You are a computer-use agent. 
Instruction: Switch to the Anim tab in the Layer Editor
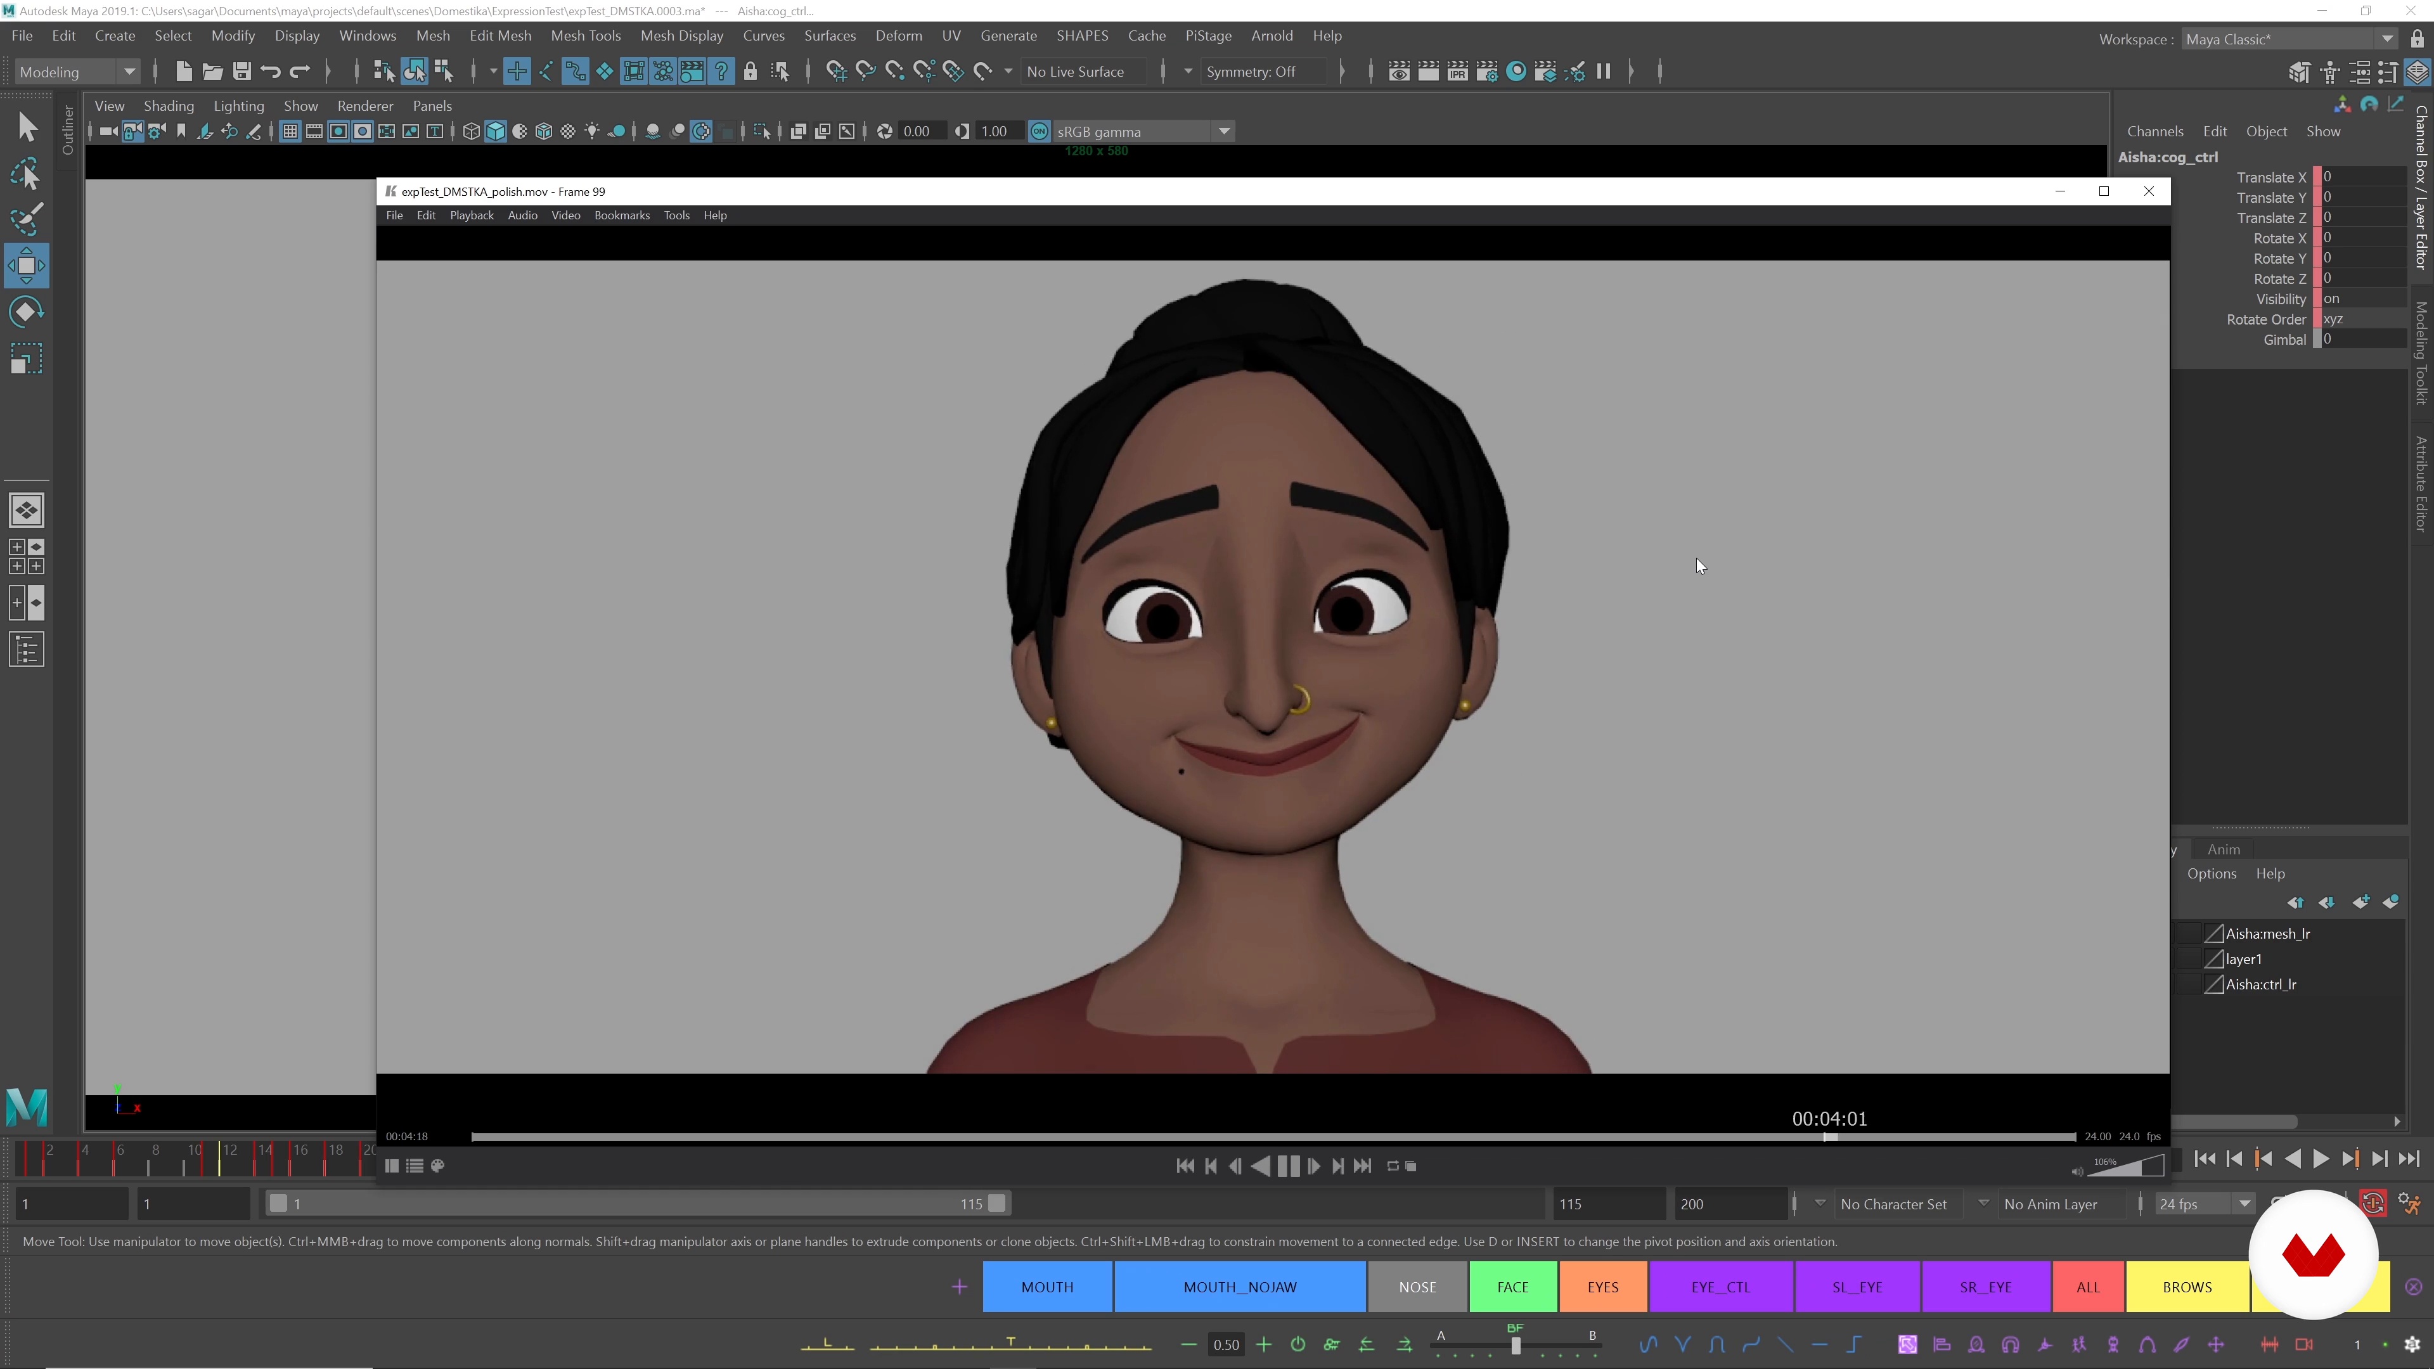coord(2222,849)
